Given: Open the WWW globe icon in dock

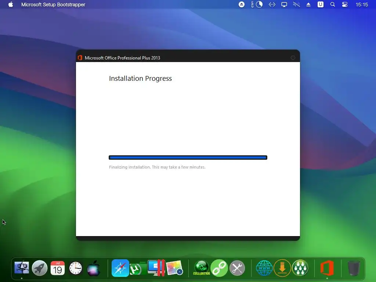Looking at the screenshot, I should click(x=264, y=268).
